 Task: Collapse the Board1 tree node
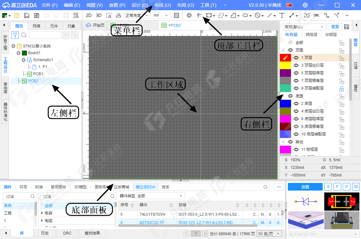(19, 53)
